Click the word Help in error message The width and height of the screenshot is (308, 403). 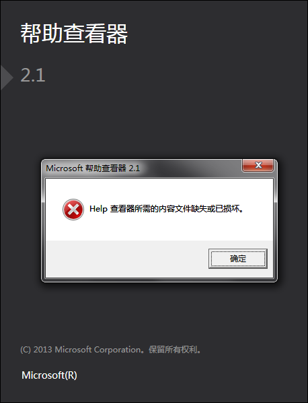click(x=98, y=209)
